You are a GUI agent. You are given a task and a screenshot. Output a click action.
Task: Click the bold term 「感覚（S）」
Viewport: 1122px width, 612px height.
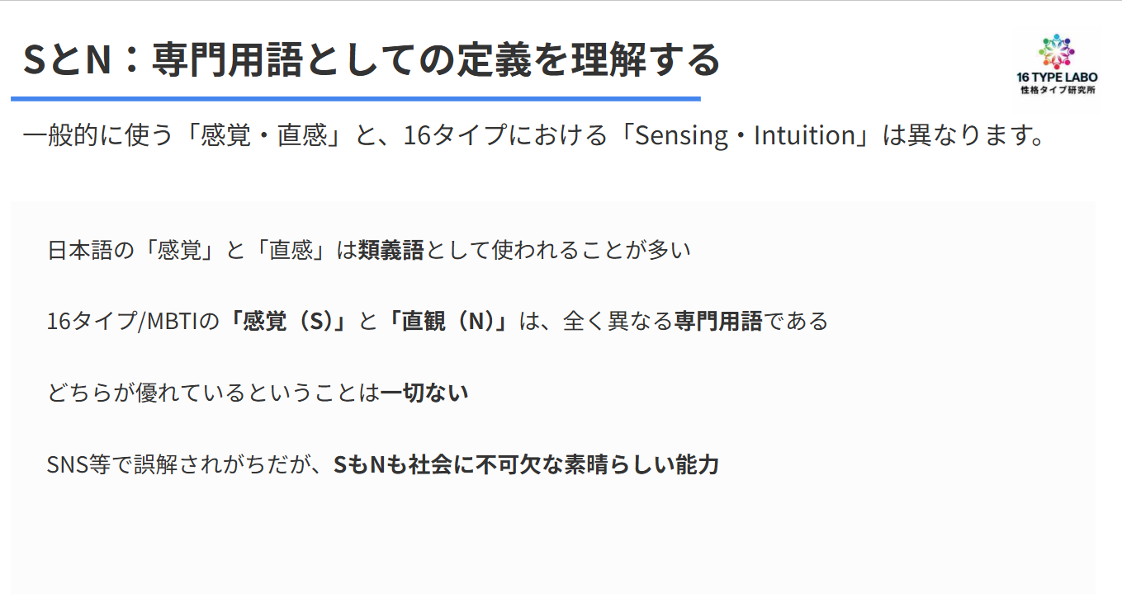(289, 321)
